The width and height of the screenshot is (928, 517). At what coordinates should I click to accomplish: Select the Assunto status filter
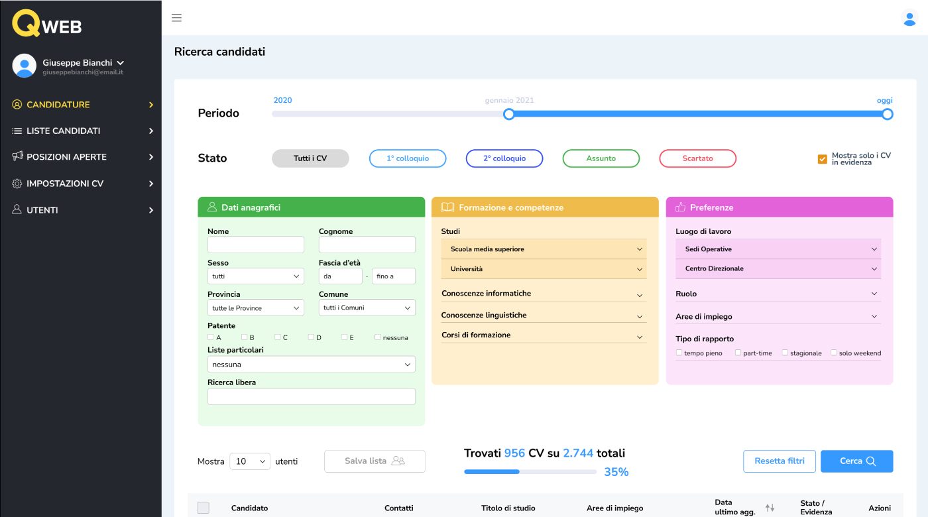coord(601,158)
